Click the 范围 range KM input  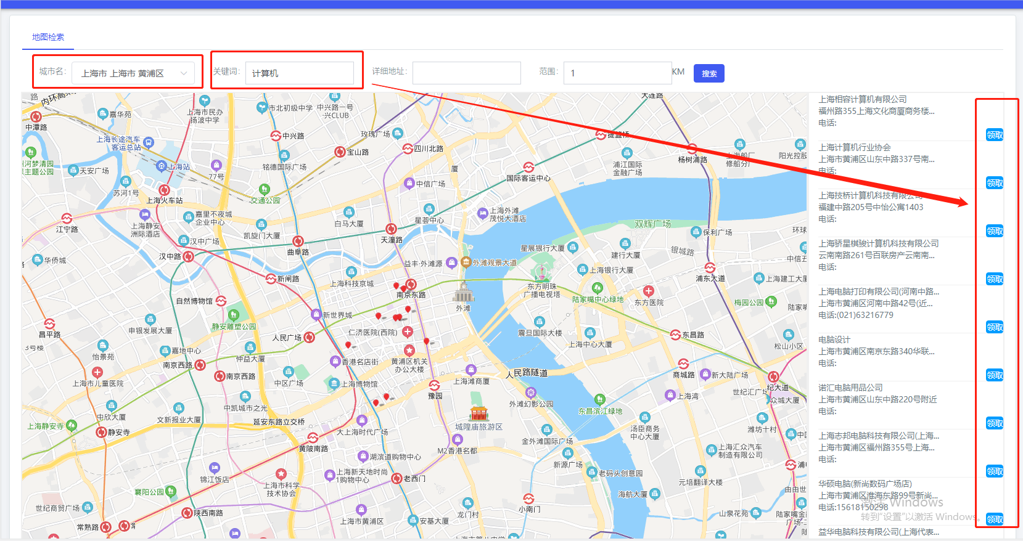coord(618,73)
